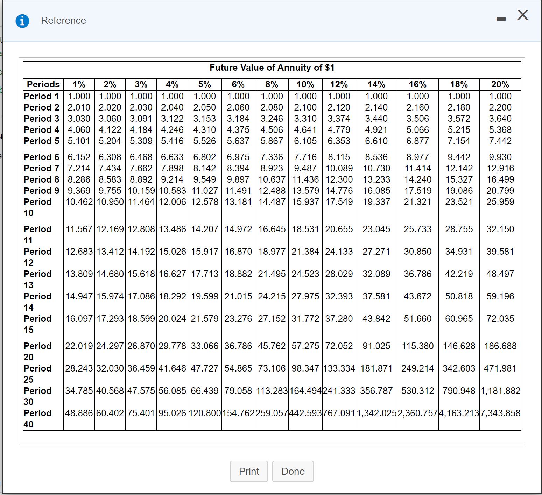Click the value 10.089 in Period 7
The image size is (542, 495).
pos(339,168)
